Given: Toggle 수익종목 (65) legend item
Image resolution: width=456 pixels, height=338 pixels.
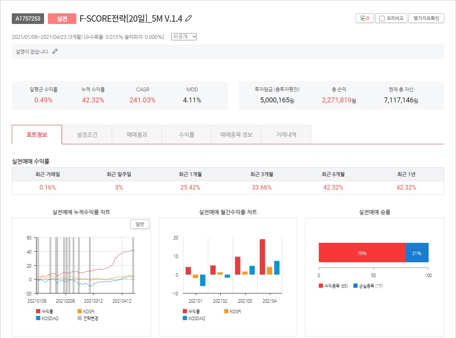Looking at the screenshot, I should pos(333,285).
